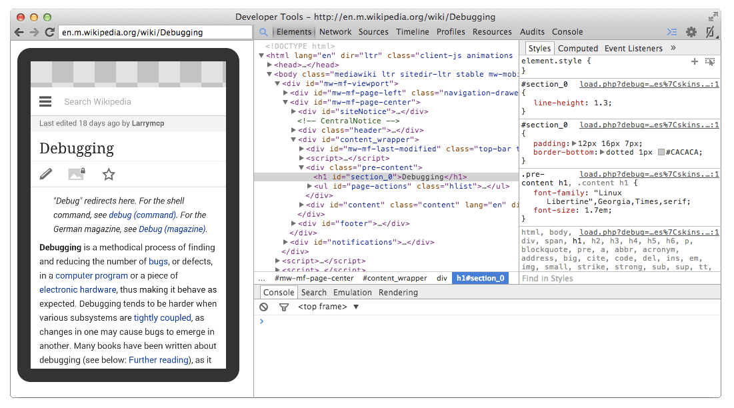Select the #mw-mf-page-center breadcrumb
734x408 pixels.
pos(313,279)
